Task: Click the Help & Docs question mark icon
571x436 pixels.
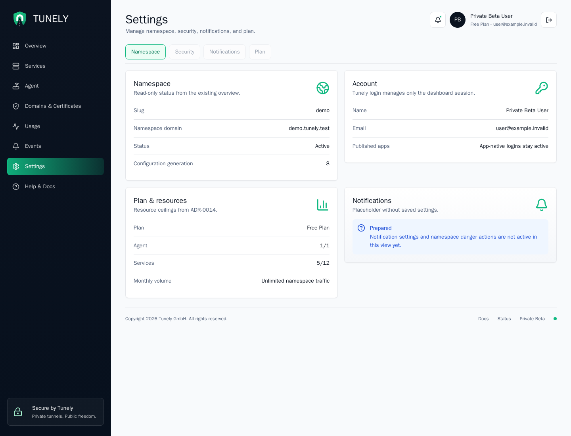Action: [x=16, y=187]
